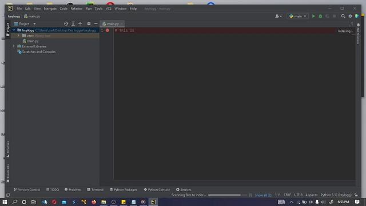Open UTF-8 encoding selector
The width and height of the screenshot is (366, 206).
click(299, 195)
